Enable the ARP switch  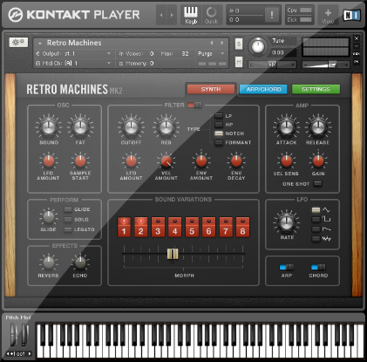click(x=286, y=267)
